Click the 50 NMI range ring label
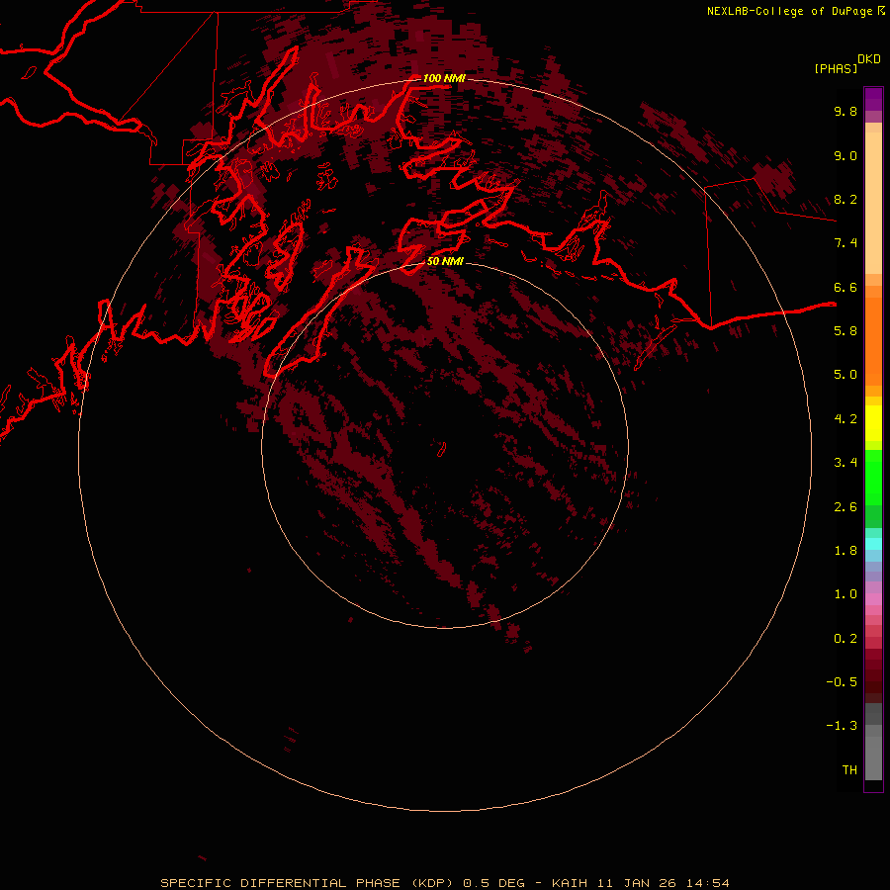 pyautogui.click(x=445, y=261)
